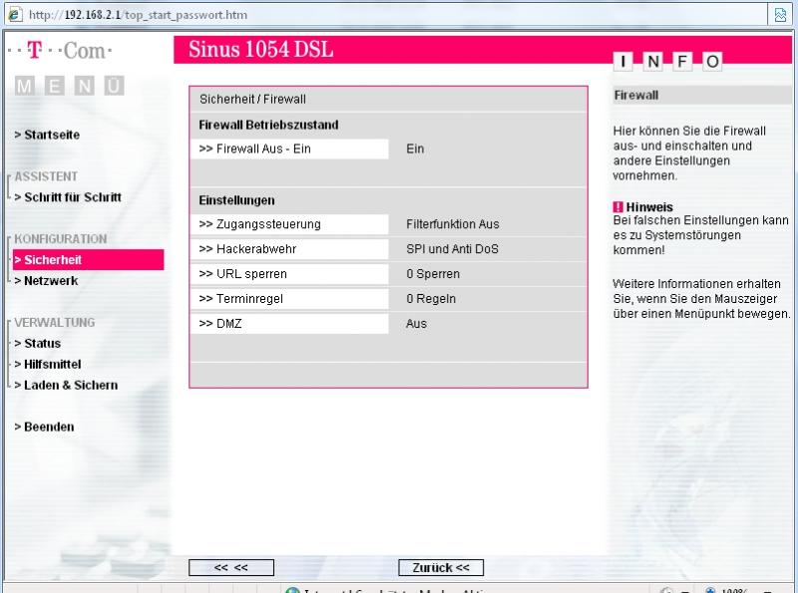Viewport: 798px width, 593px height.
Task: Click the Firewall Betriebszustand label
Action: click(x=268, y=126)
